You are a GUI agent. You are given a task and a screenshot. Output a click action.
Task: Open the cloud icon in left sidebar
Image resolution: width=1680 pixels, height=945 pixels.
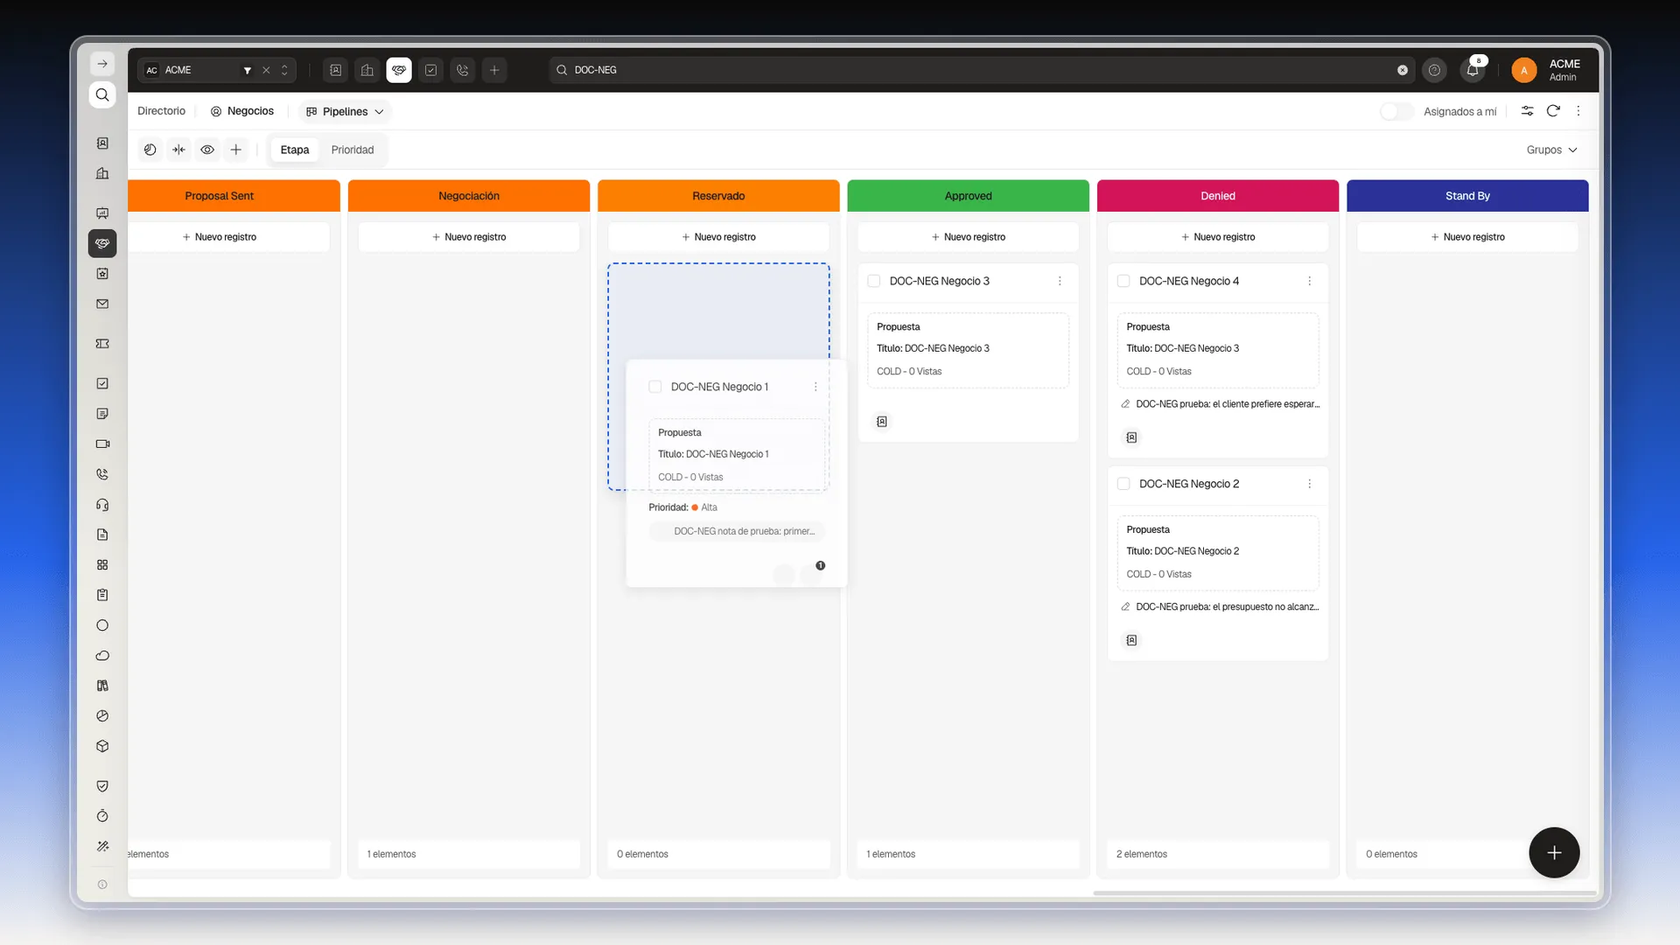102,655
